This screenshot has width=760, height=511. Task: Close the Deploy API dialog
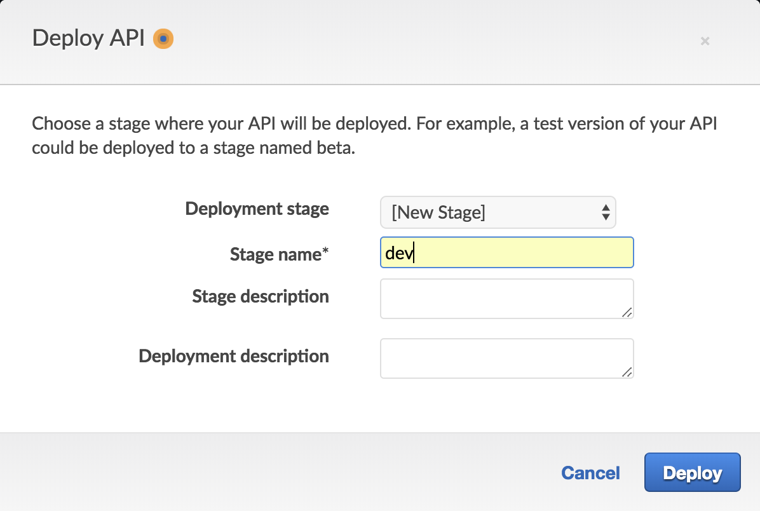click(705, 41)
